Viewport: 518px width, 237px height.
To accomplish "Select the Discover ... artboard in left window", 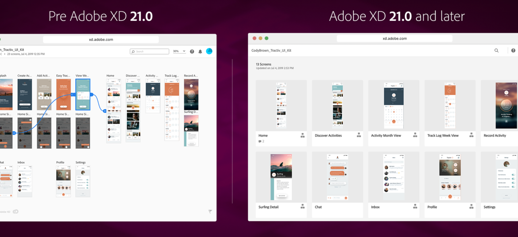I will click(x=133, y=110).
